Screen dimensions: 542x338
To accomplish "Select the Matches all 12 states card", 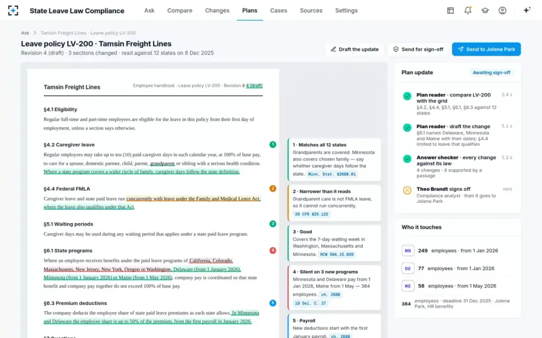I will (x=334, y=160).
